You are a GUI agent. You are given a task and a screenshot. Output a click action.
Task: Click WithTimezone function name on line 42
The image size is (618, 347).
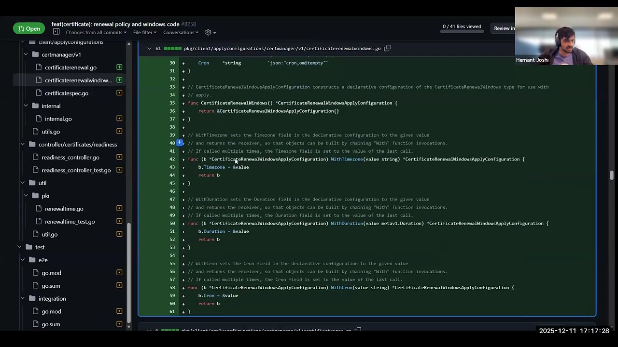pyautogui.click(x=347, y=159)
